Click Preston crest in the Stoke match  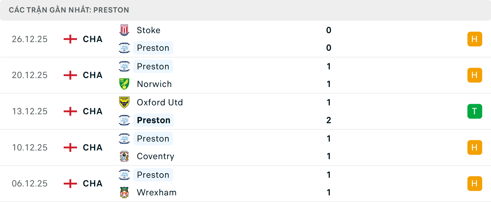(x=124, y=48)
